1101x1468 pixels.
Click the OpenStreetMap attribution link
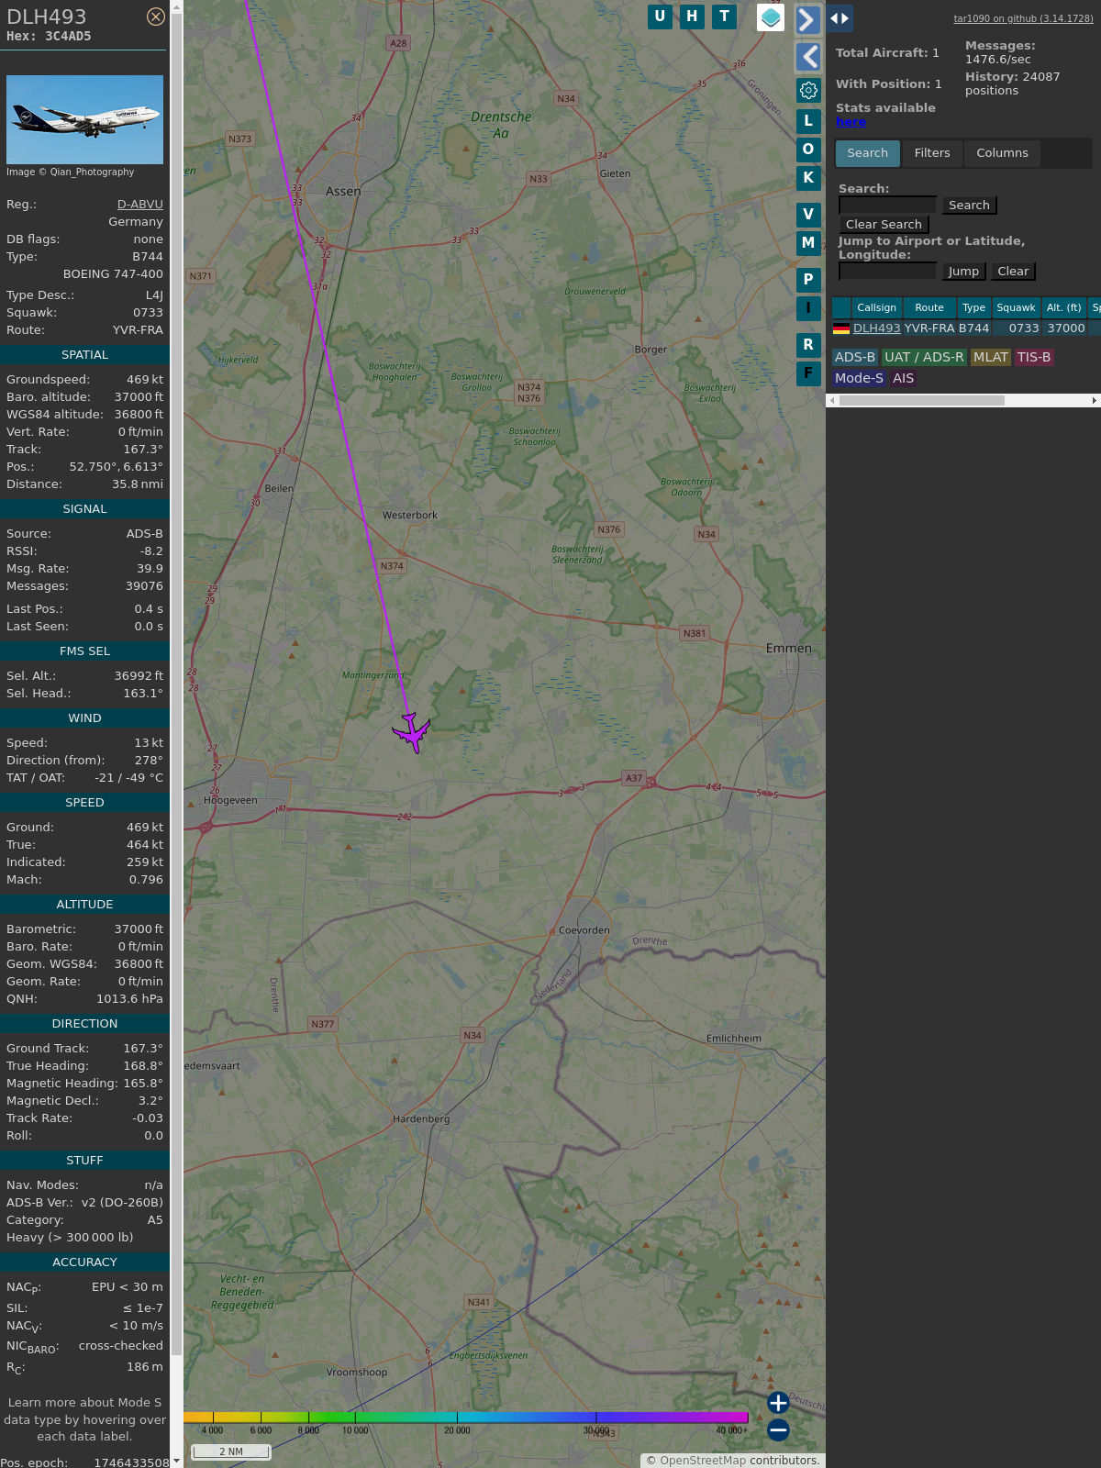(703, 1461)
